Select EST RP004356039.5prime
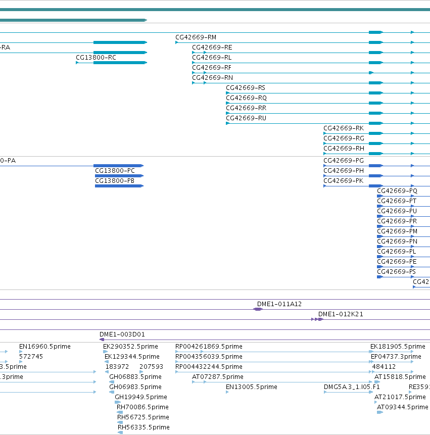 coord(209,357)
